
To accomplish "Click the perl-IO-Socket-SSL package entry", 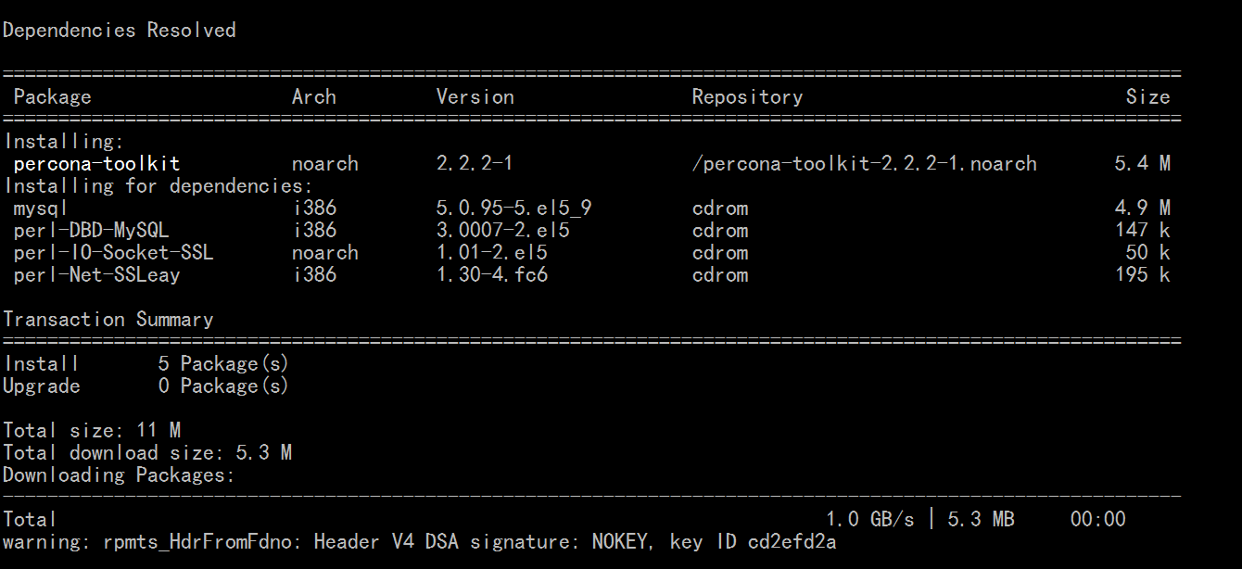I will tap(113, 253).
